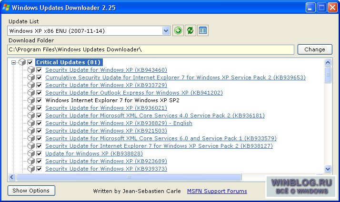The height and width of the screenshot is (202, 340).
Task: Open XML Core Services 6.0 KB933579 link
Action: click(161, 138)
